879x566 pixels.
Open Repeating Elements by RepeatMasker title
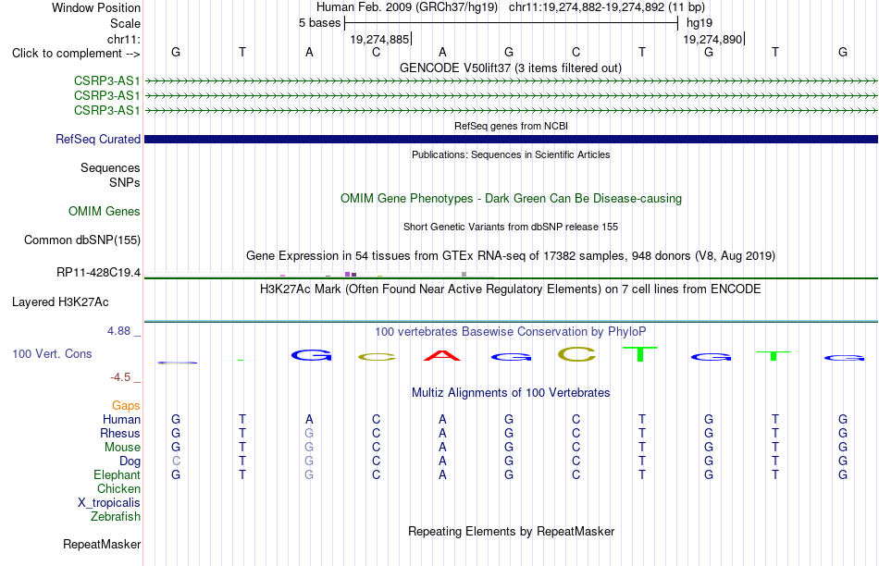(511, 531)
